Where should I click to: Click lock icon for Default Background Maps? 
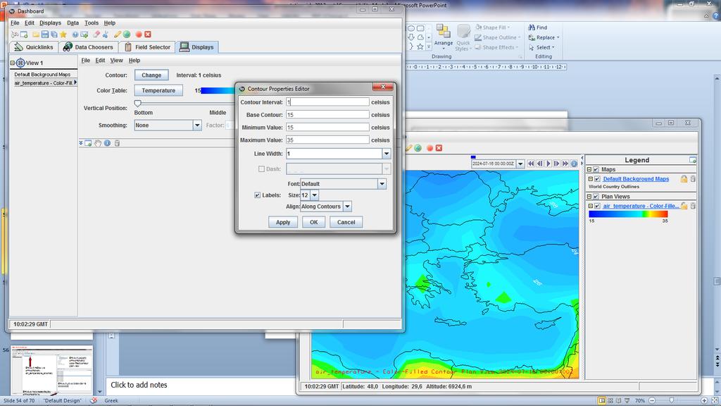coord(684,179)
